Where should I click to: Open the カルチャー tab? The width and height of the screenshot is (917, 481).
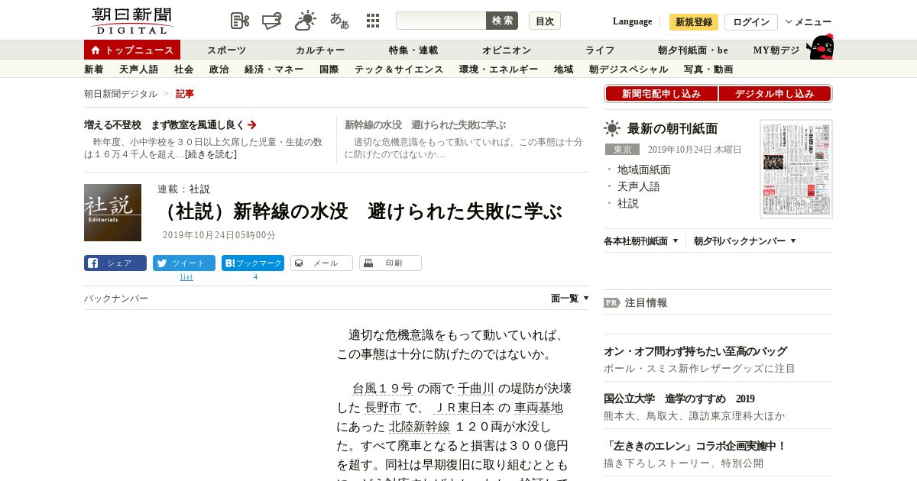[320, 50]
